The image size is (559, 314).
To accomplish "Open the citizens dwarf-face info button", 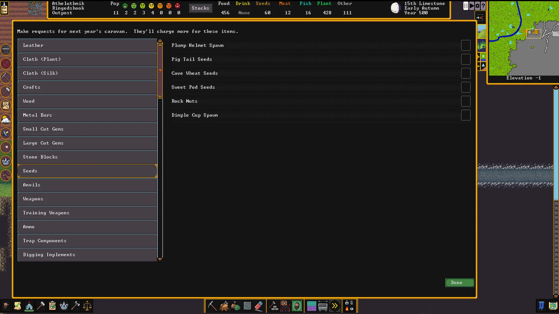I will click(6, 306).
